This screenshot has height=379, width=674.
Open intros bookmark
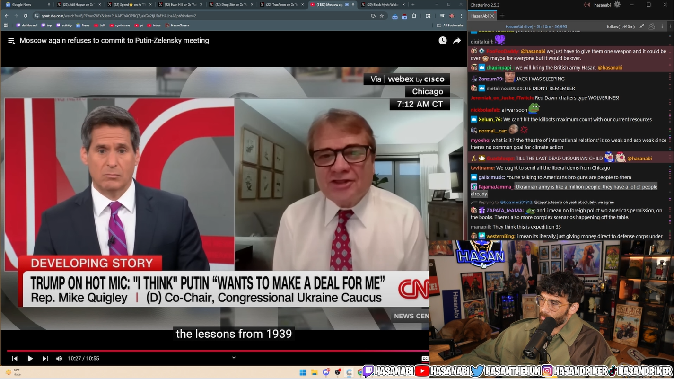tap(154, 26)
